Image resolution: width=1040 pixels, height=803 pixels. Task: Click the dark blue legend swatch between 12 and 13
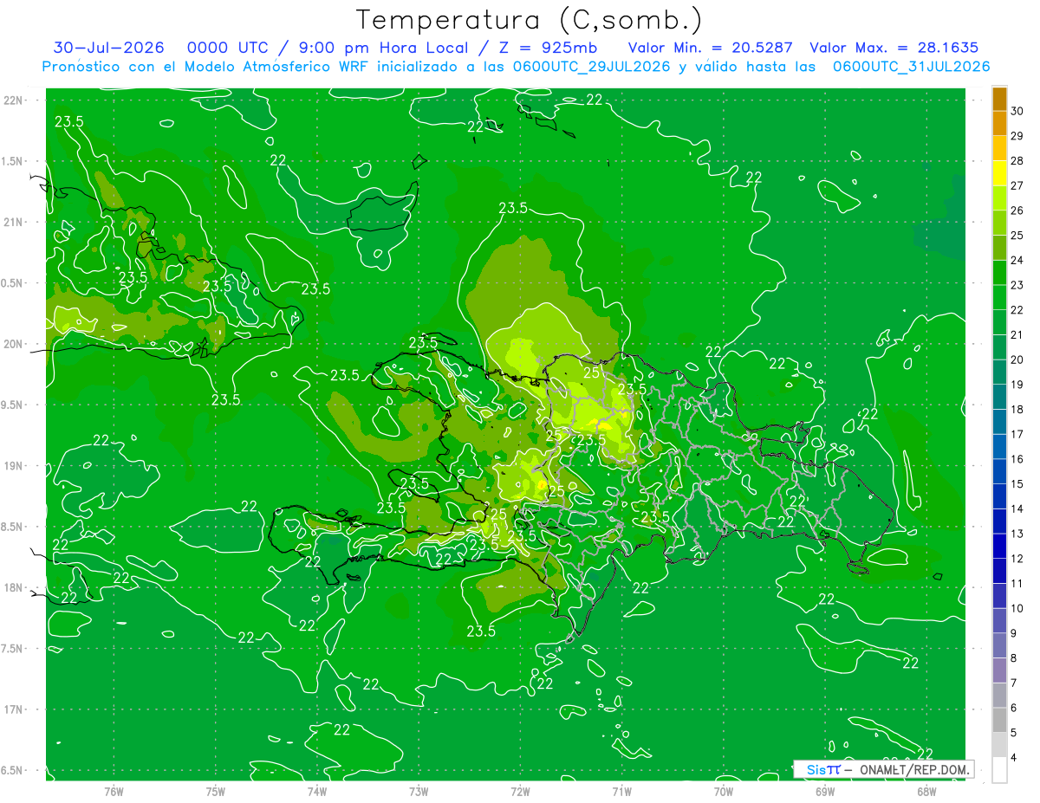click(999, 546)
